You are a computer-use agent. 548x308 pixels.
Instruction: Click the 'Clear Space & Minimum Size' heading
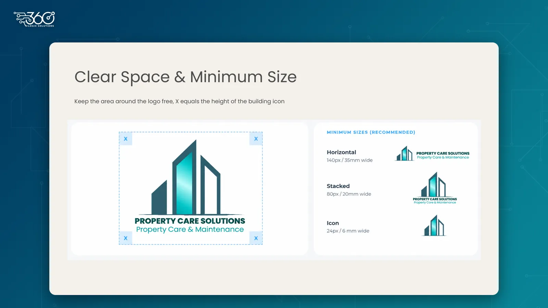click(x=186, y=77)
